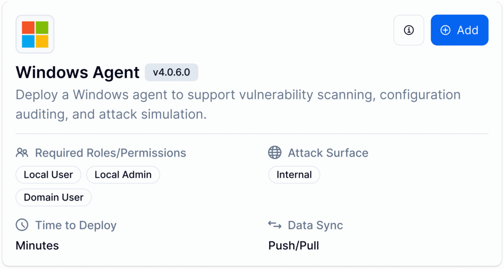Click the Push/Pull sync value
504x269 pixels.
[x=293, y=245]
